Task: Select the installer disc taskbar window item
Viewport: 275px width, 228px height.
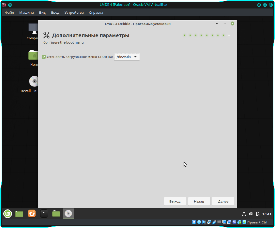Action: click(68, 213)
